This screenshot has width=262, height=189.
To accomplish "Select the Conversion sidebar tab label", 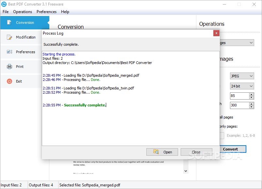I will tap(25, 23).
